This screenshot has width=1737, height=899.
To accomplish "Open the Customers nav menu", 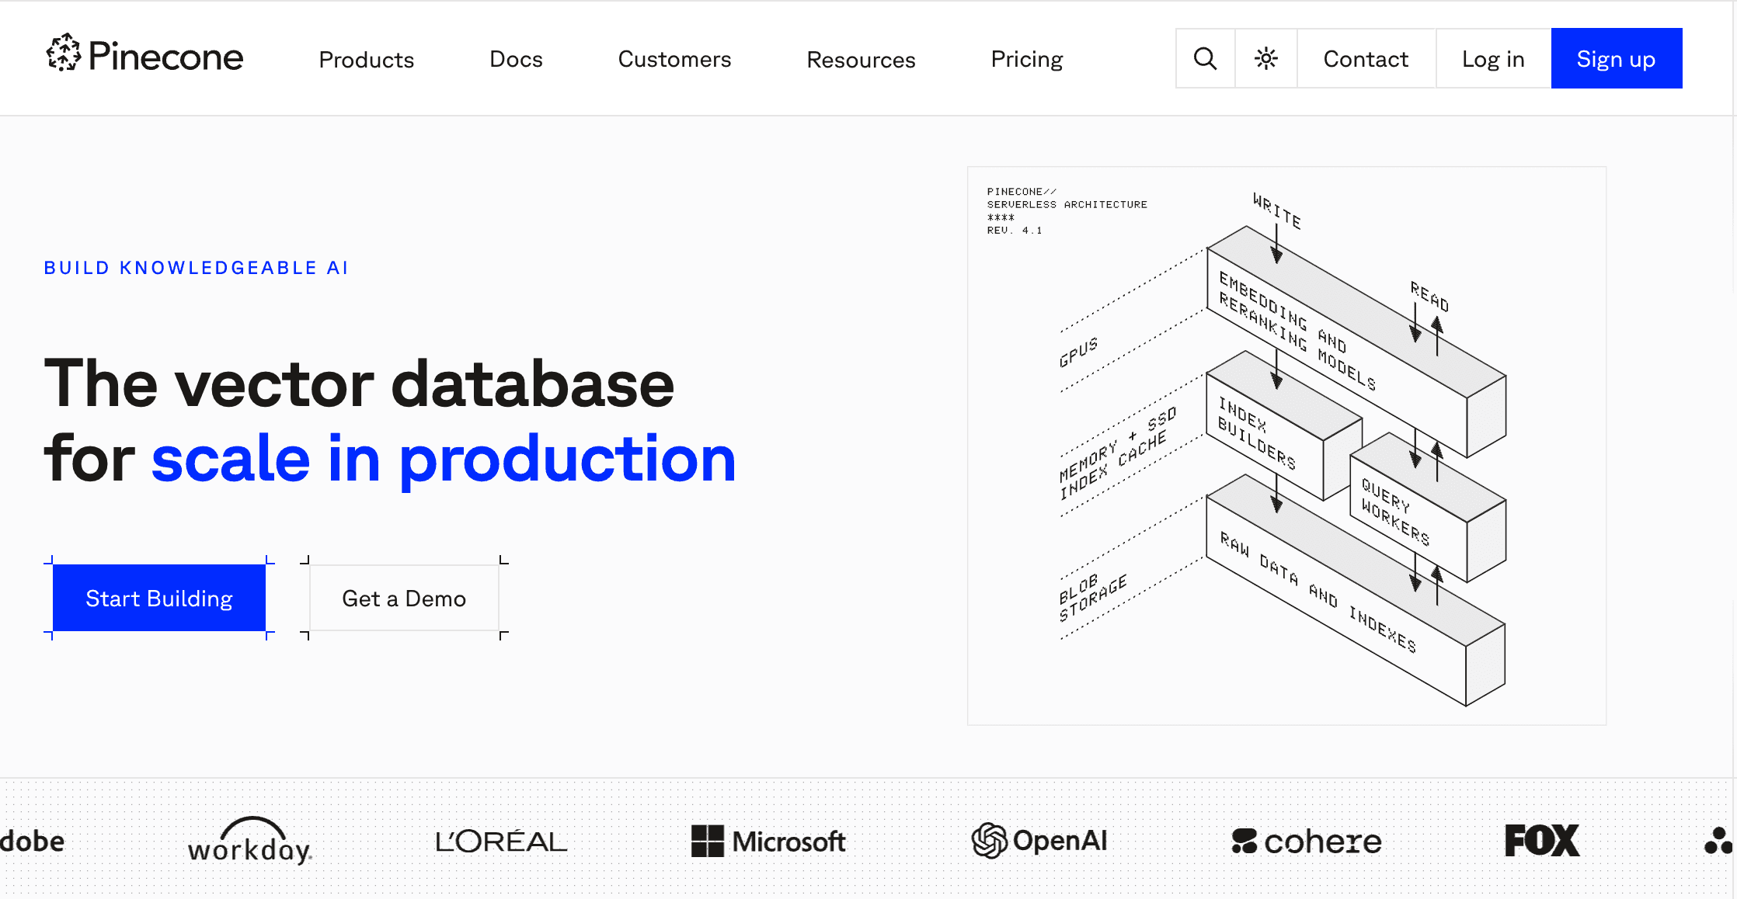I will pos(674,60).
